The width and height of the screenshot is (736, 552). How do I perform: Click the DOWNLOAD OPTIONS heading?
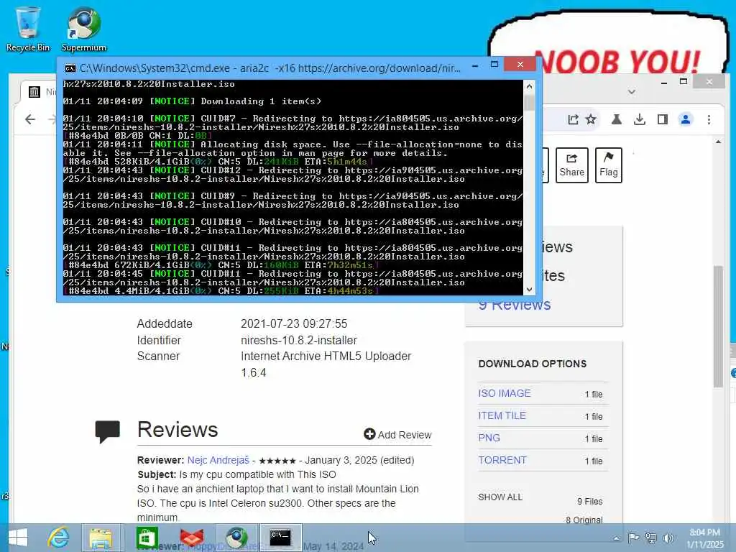[x=533, y=364]
